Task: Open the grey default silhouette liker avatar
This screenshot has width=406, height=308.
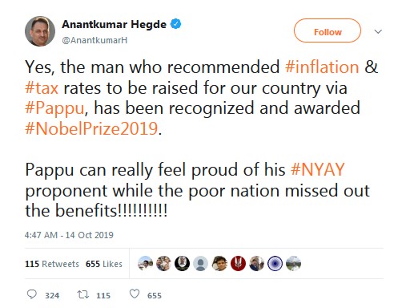Action: (x=201, y=263)
